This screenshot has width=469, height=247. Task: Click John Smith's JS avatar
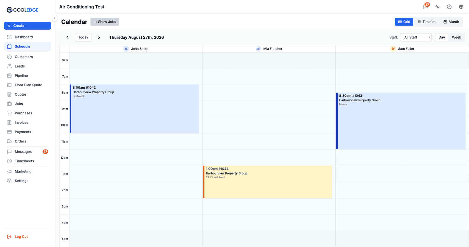click(126, 49)
